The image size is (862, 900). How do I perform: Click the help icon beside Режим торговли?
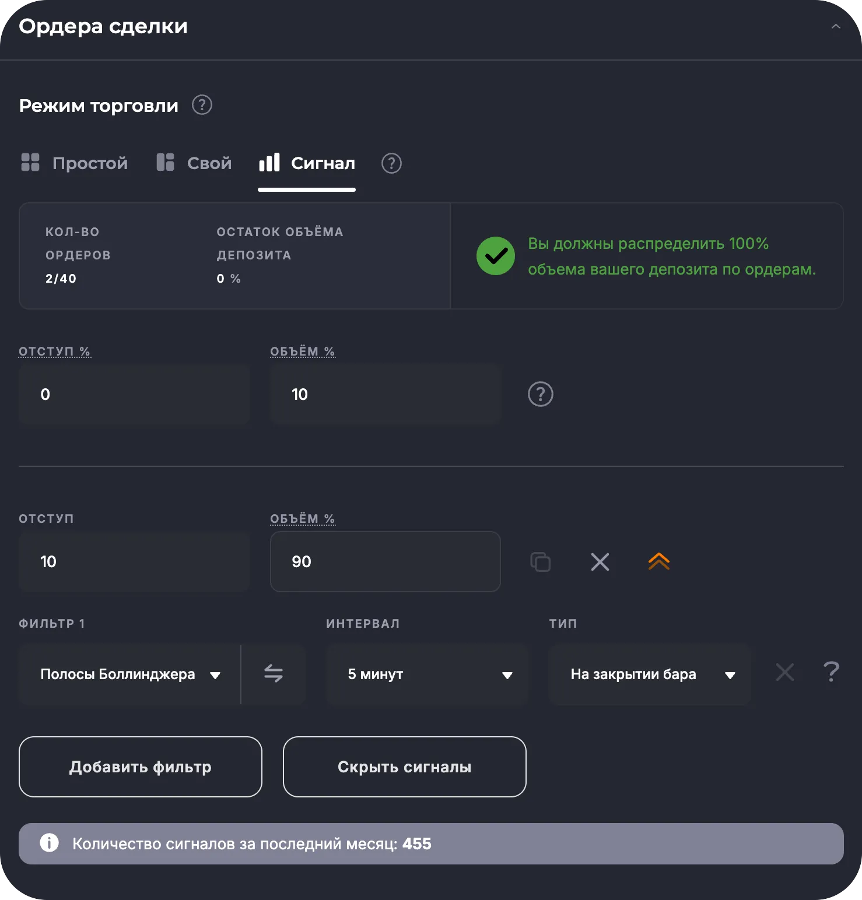coord(202,106)
